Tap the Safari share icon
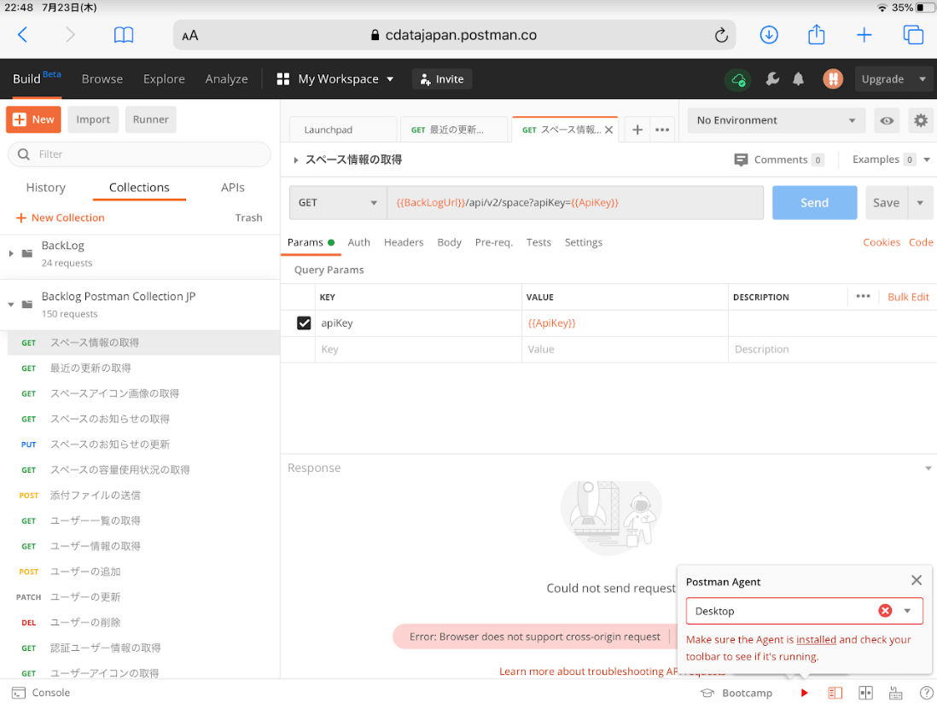The width and height of the screenshot is (937, 703). pyautogui.click(x=817, y=34)
